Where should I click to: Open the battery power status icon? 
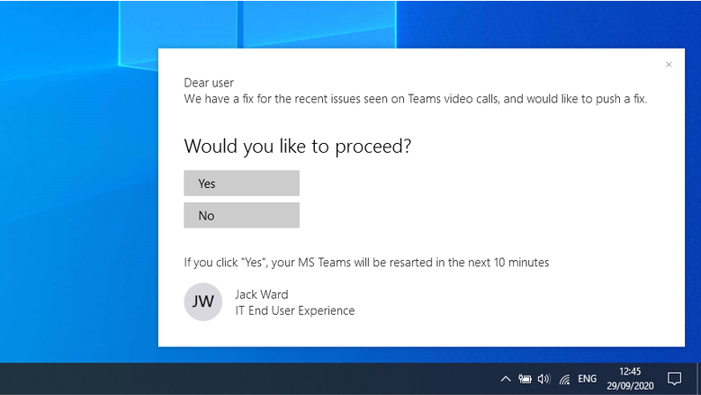[x=525, y=379]
